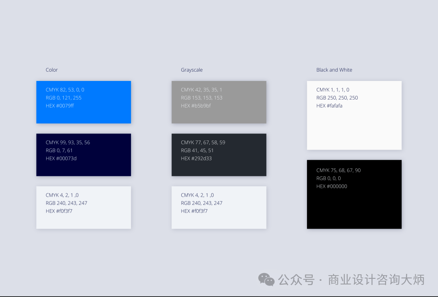Click the text "HEX #0079ff"
This screenshot has height=297, width=438.
coord(60,106)
